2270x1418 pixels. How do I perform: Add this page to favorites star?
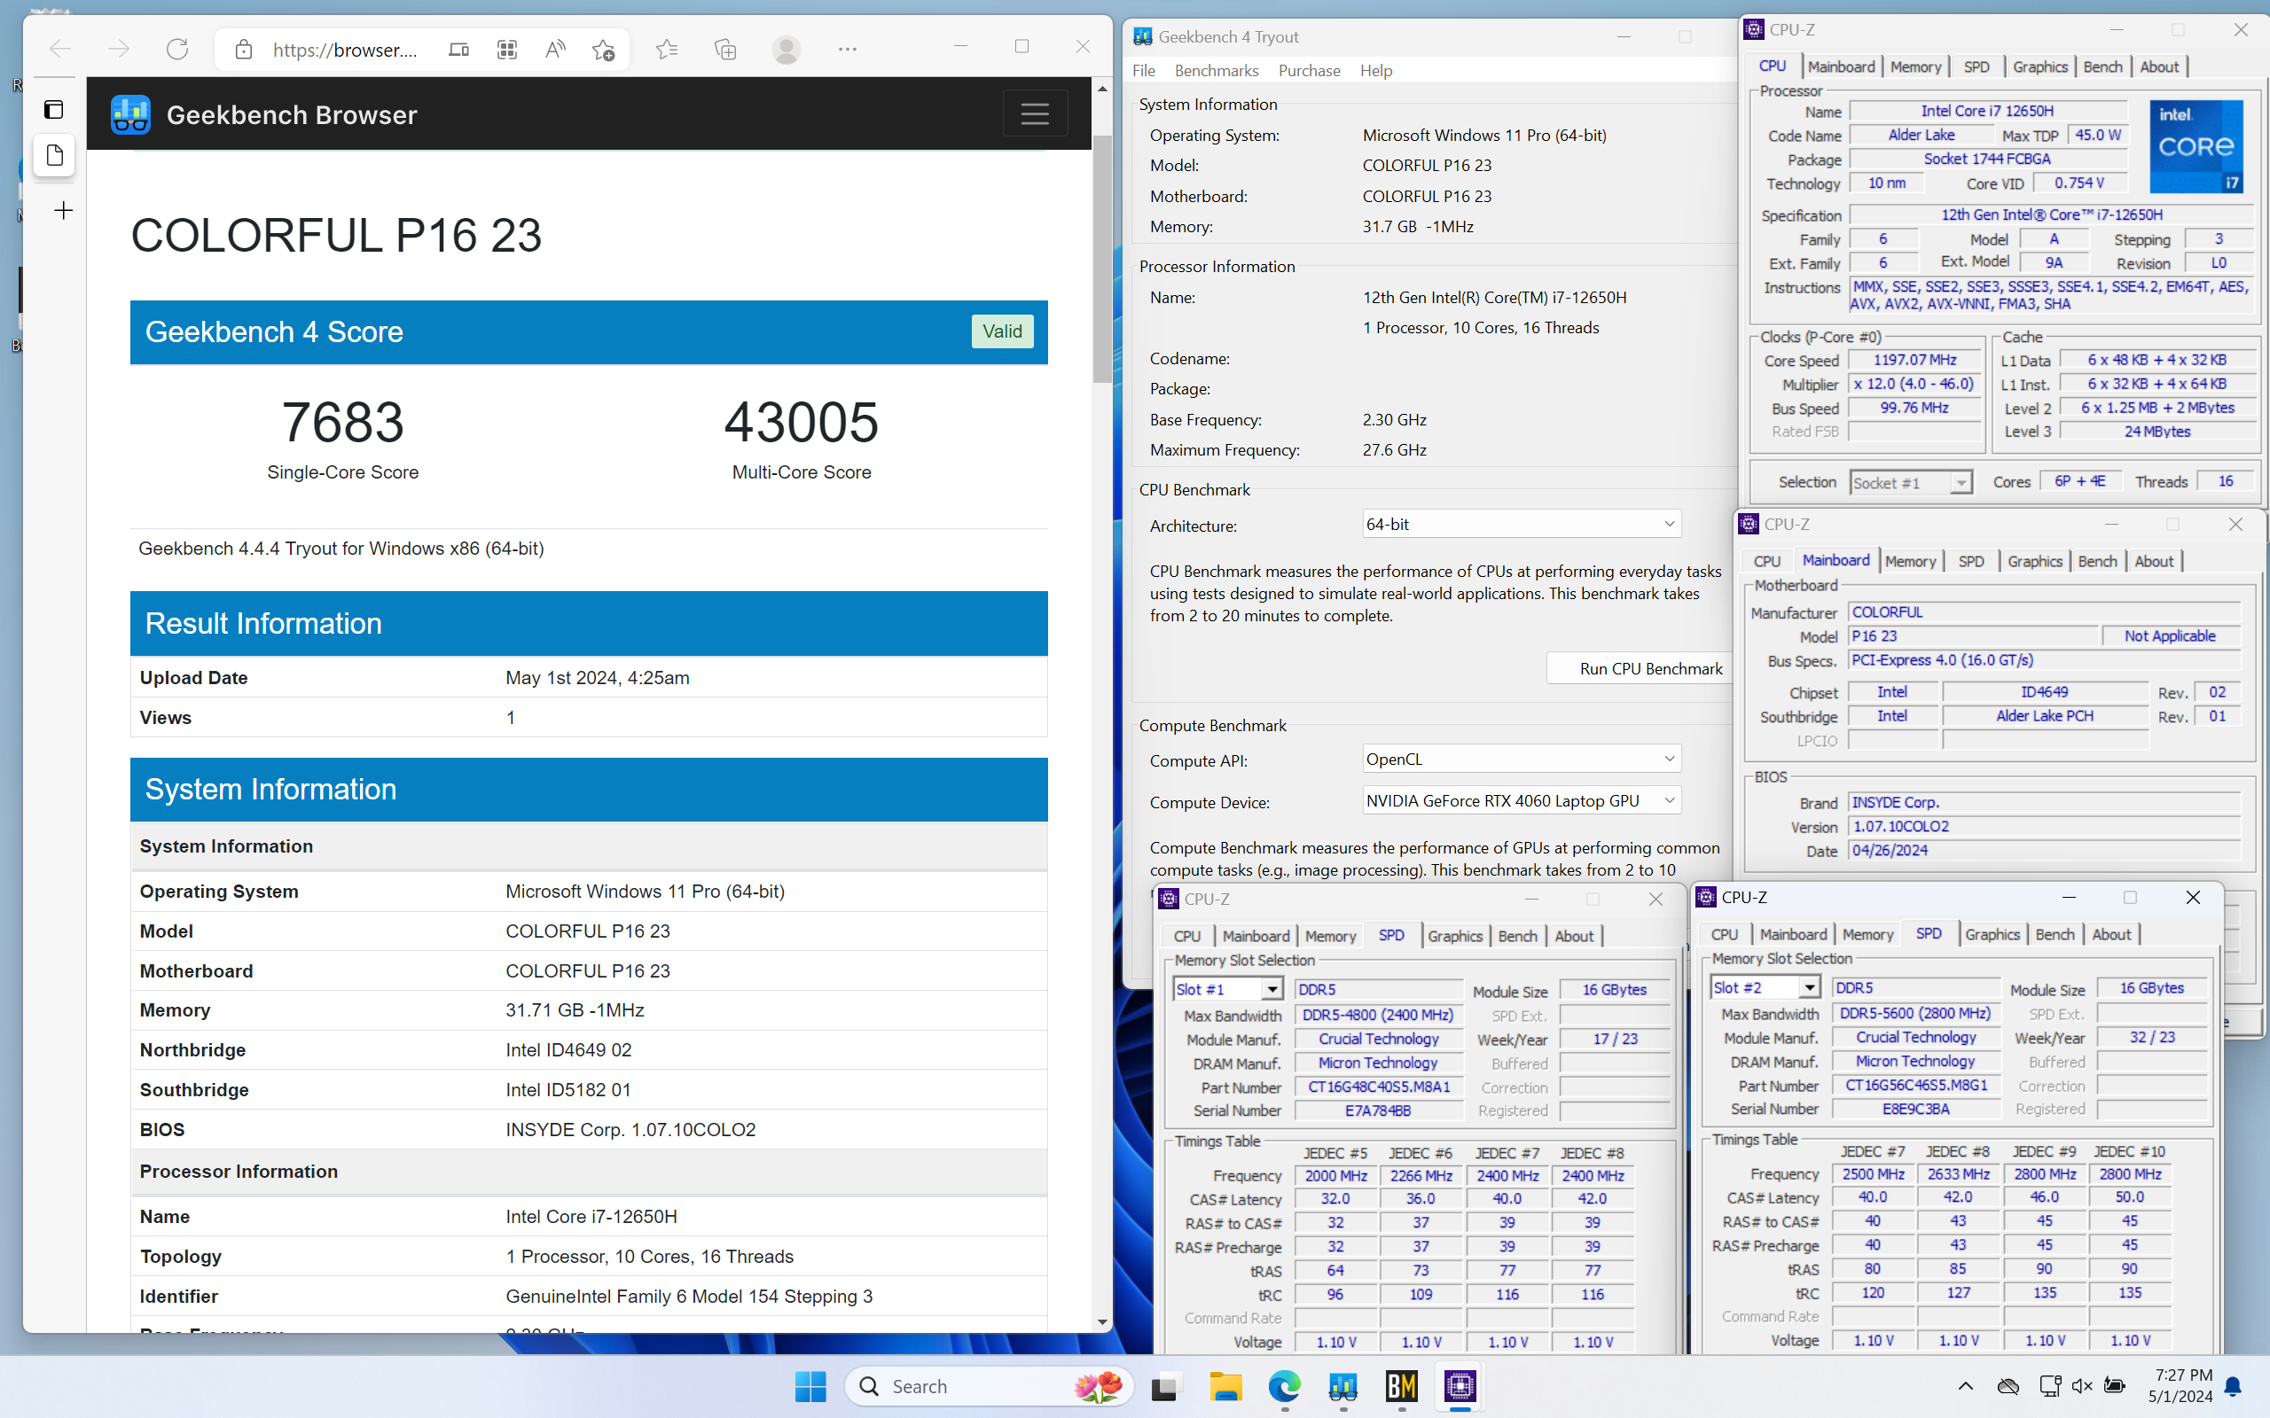point(603,50)
